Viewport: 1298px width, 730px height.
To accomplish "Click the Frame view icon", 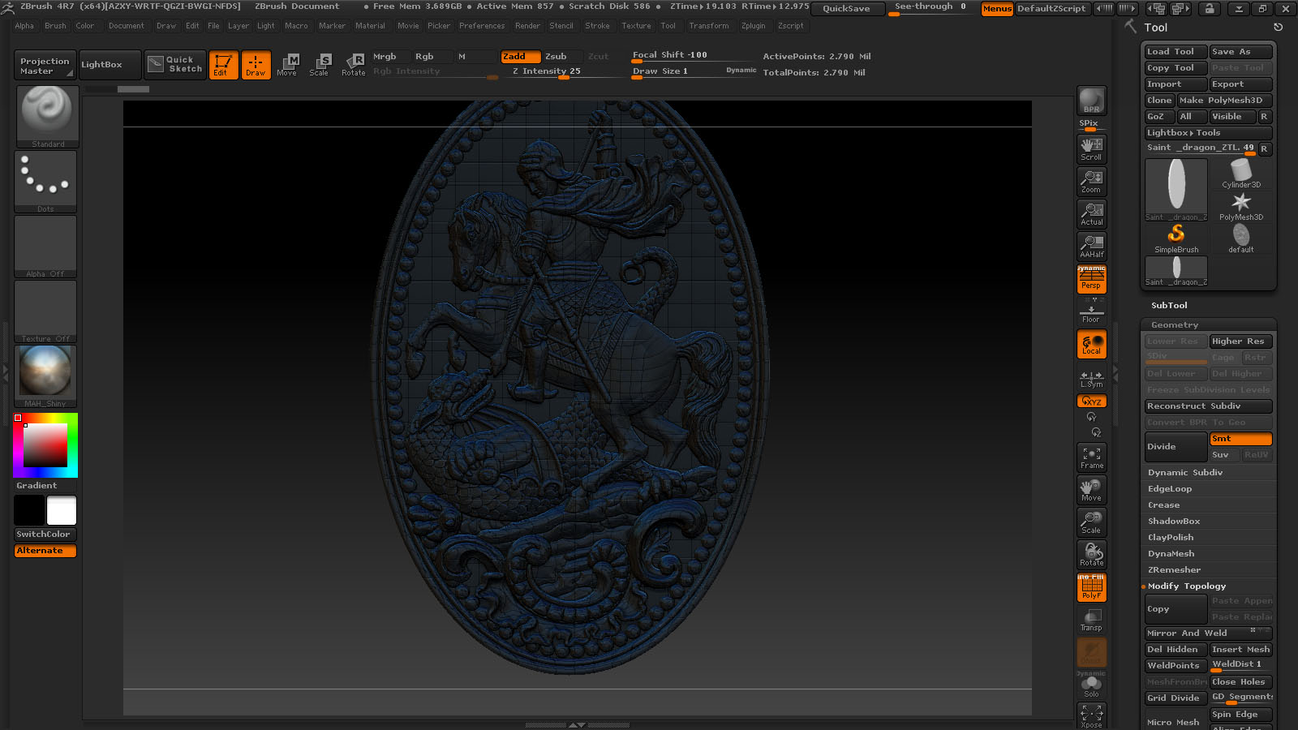I will tap(1091, 457).
